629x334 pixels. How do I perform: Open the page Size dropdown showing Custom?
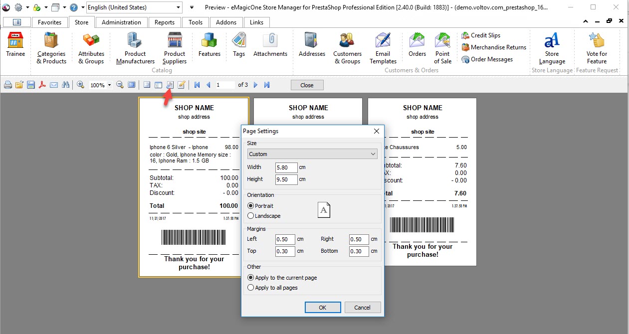(312, 154)
